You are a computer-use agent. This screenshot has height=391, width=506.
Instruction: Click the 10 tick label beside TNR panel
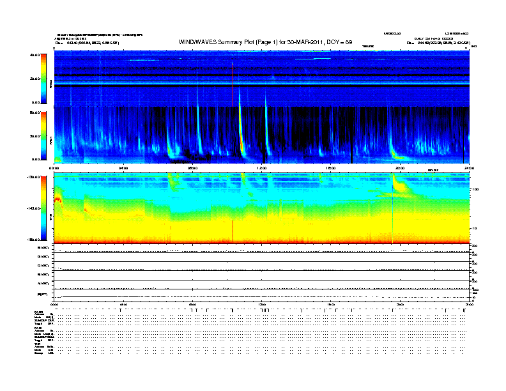click(474, 228)
